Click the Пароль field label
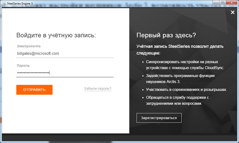This screenshot has height=143, width=239. click(23, 66)
